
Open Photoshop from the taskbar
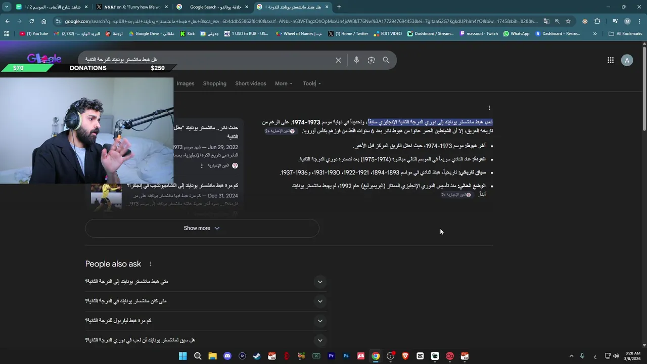[346, 356]
